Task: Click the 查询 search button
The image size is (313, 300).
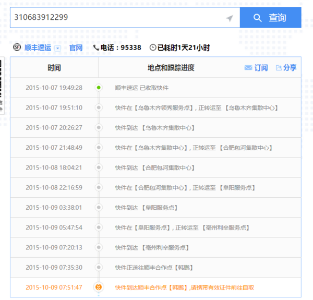Action: [x=270, y=18]
